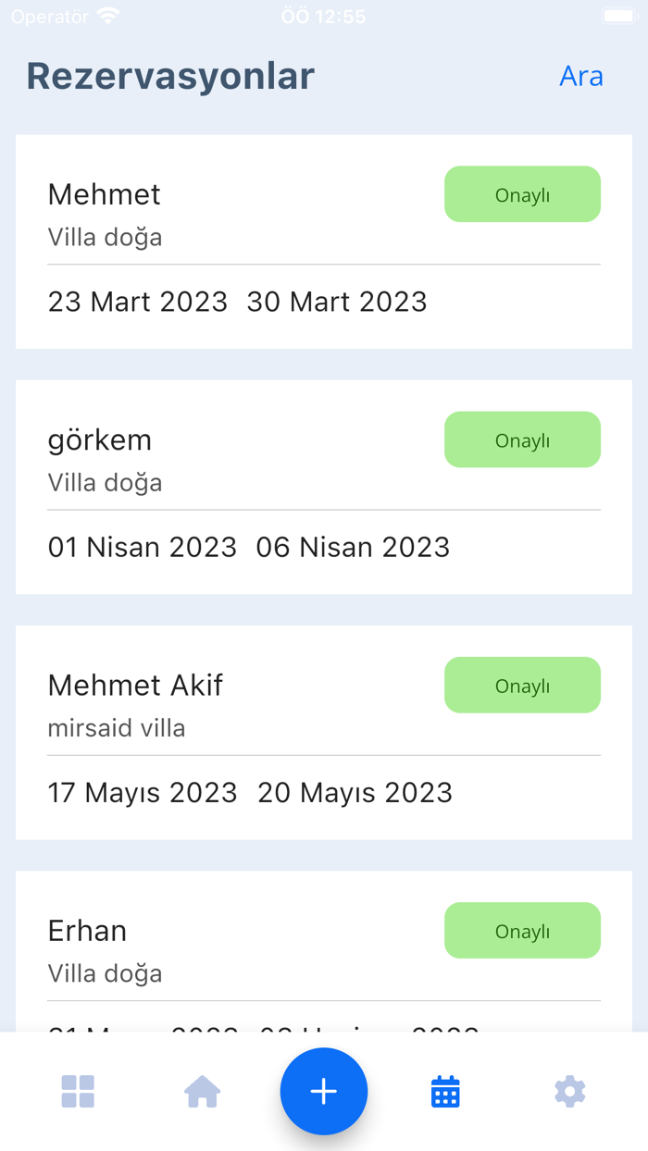Toggle the Onaylı status on Mehmet's reservation

[522, 194]
